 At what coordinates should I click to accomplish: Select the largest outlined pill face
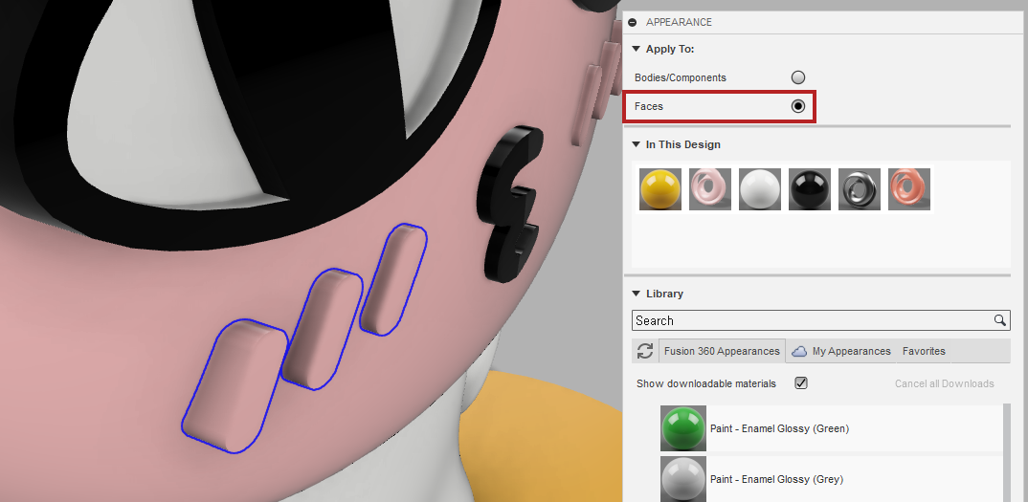(x=235, y=386)
